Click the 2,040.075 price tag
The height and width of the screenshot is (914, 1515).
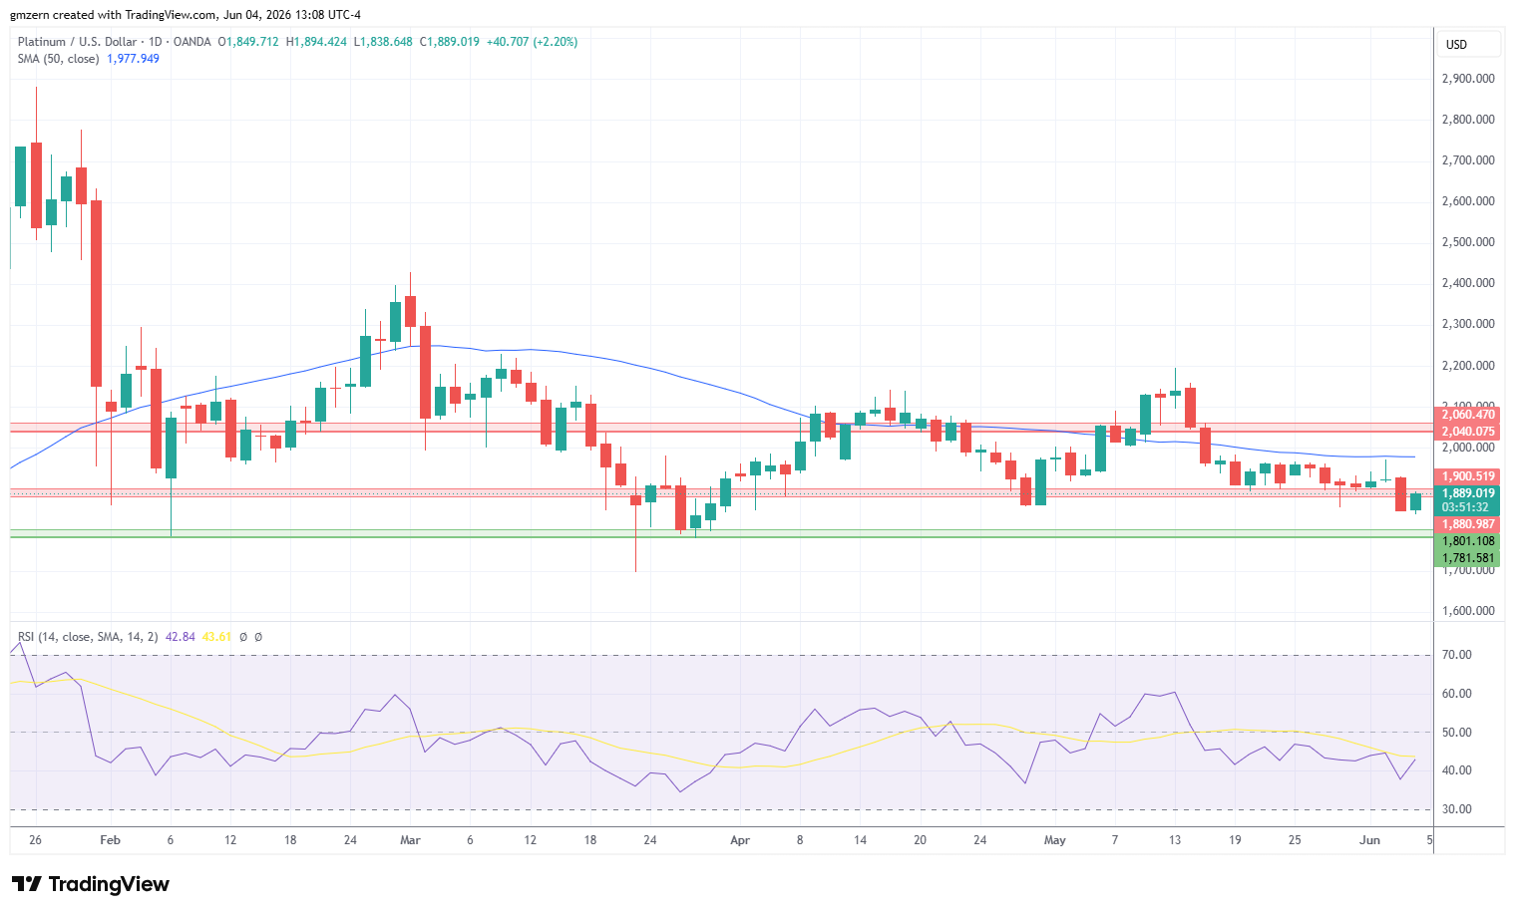[x=1468, y=432]
